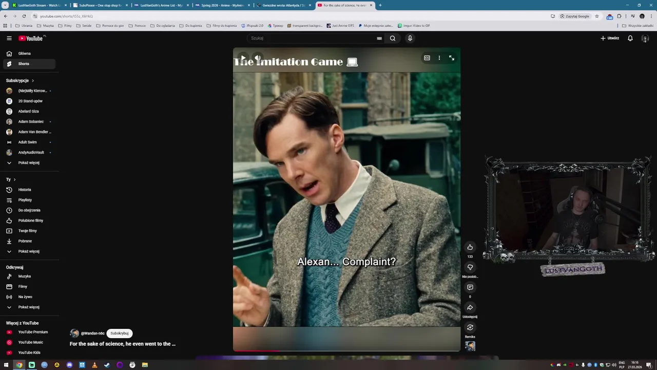Open YouTube Music link

[x=29, y=342]
